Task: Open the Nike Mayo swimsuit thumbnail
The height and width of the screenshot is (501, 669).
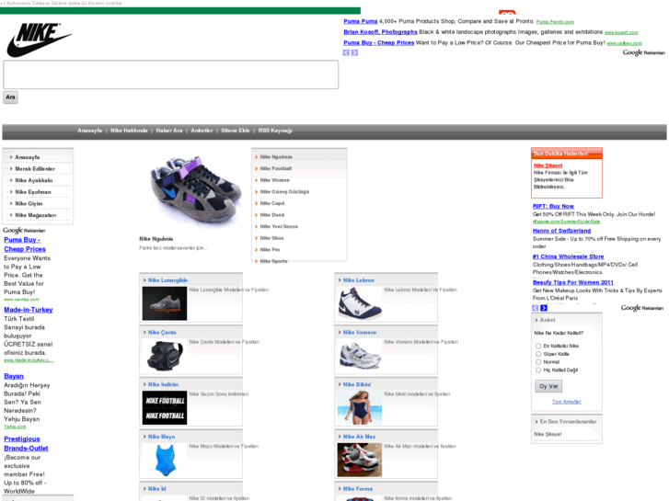Action: coord(165,460)
